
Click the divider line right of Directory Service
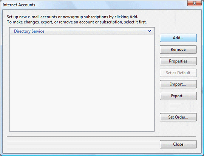pyautogui.click(x=96, y=31)
